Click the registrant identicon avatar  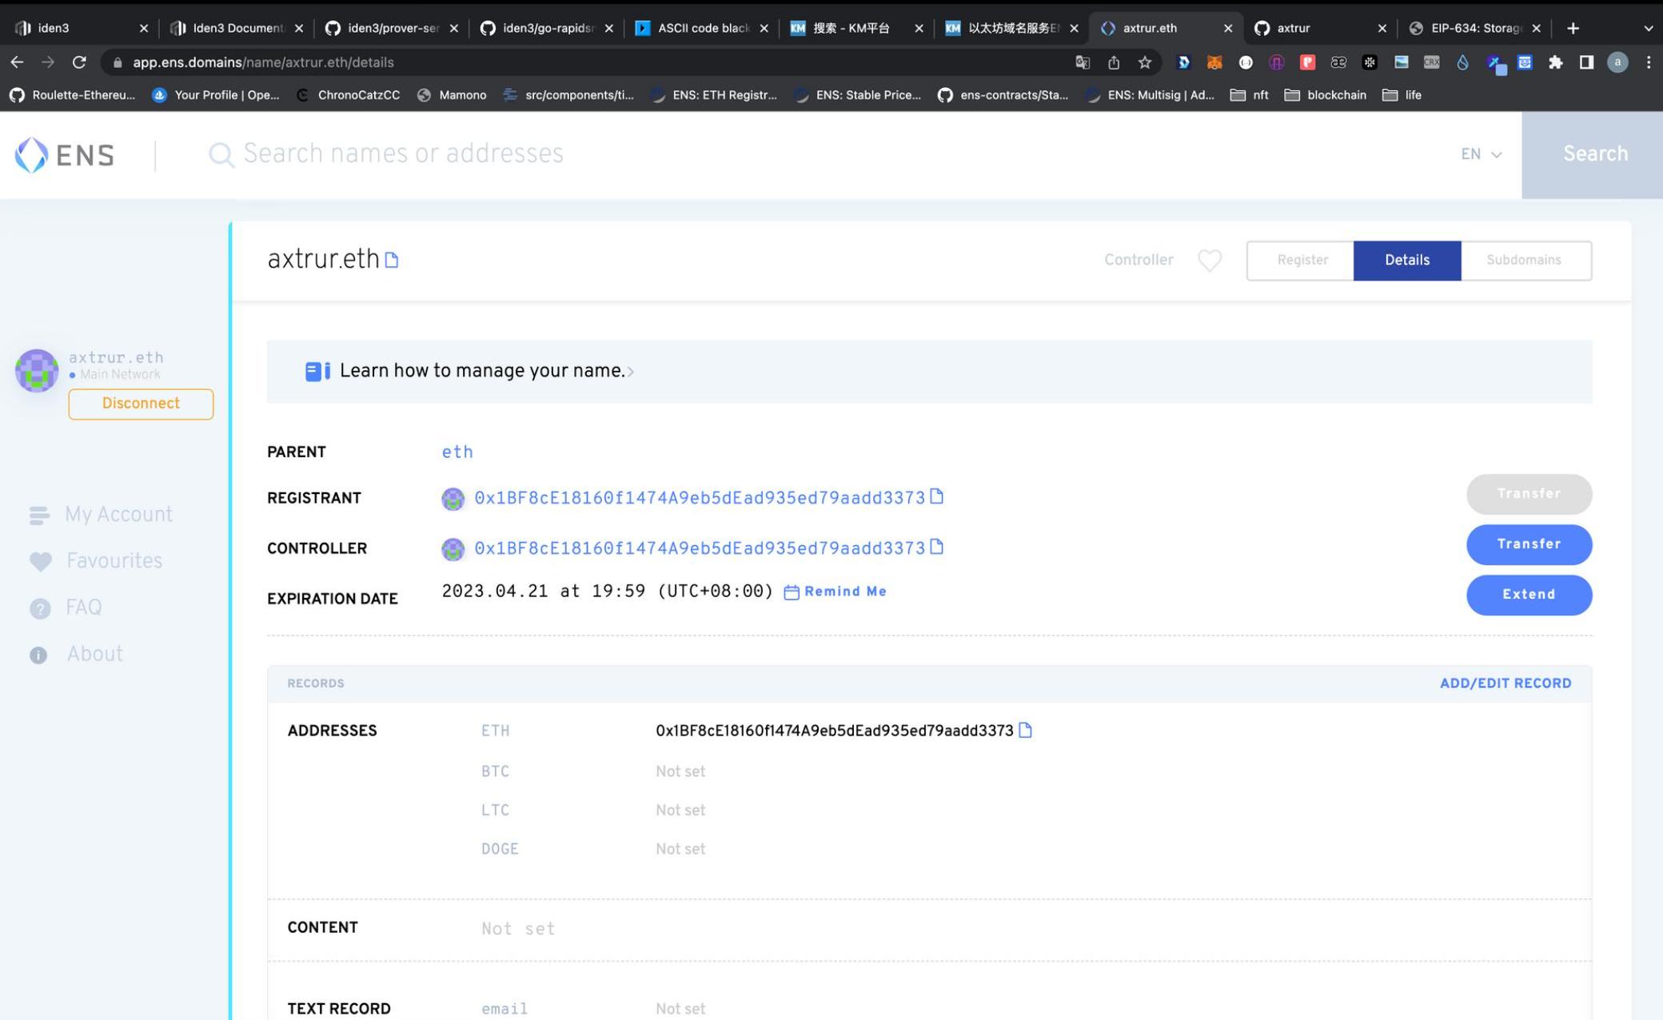453,499
